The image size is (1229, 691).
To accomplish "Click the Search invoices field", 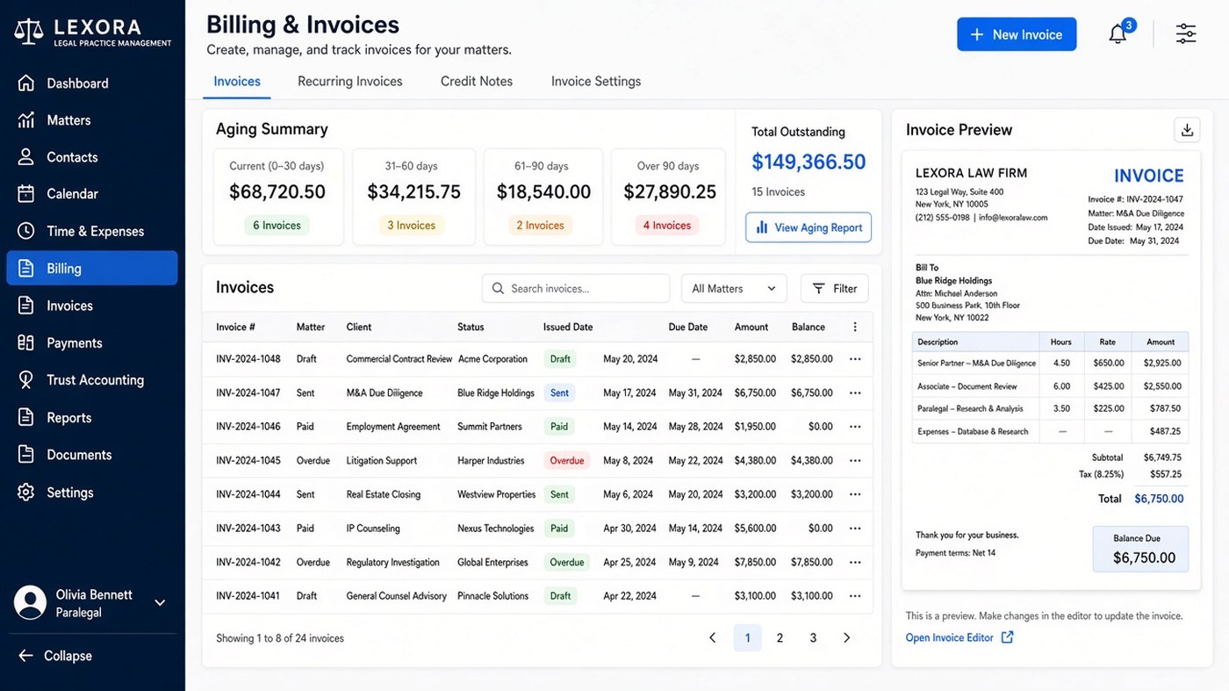I will click(x=576, y=288).
